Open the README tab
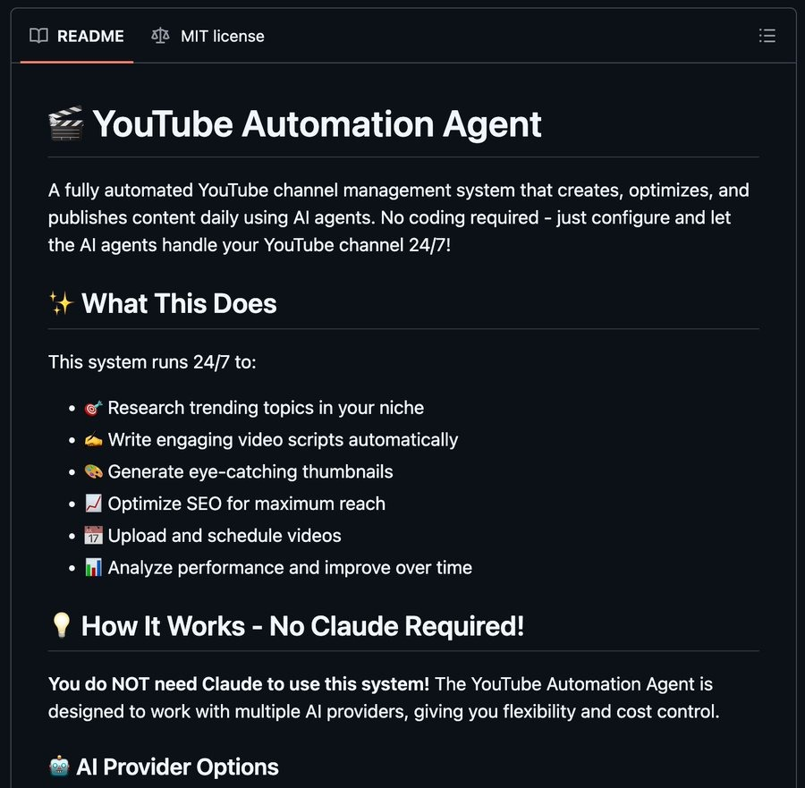805x788 pixels. [x=77, y=37]
